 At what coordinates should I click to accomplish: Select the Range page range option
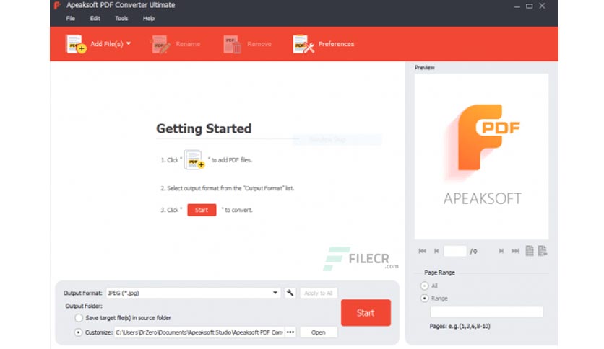425,299
